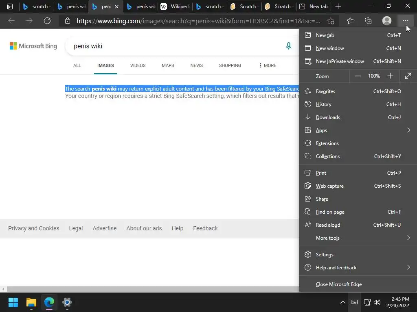Go back to previous page
This screenshot has width=417, height=312.
pos(11,21)
